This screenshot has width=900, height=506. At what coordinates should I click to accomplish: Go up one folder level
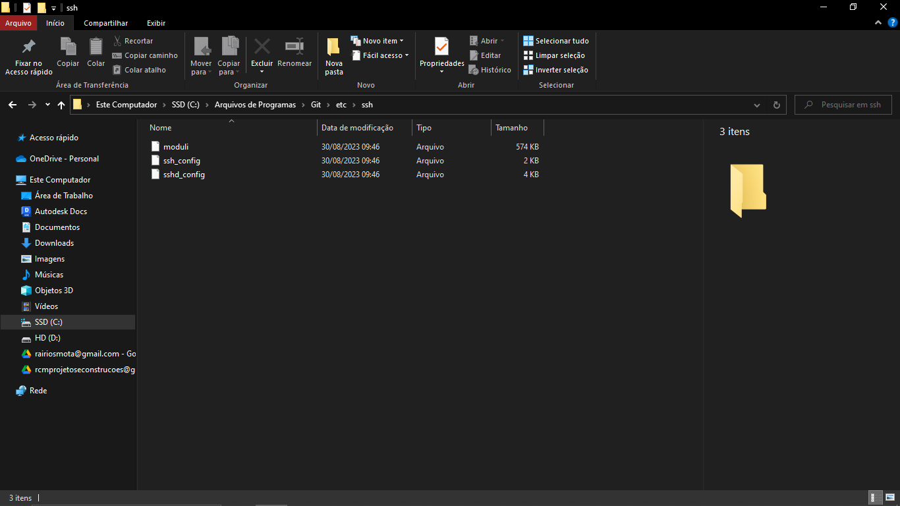(x=61, y=105)
